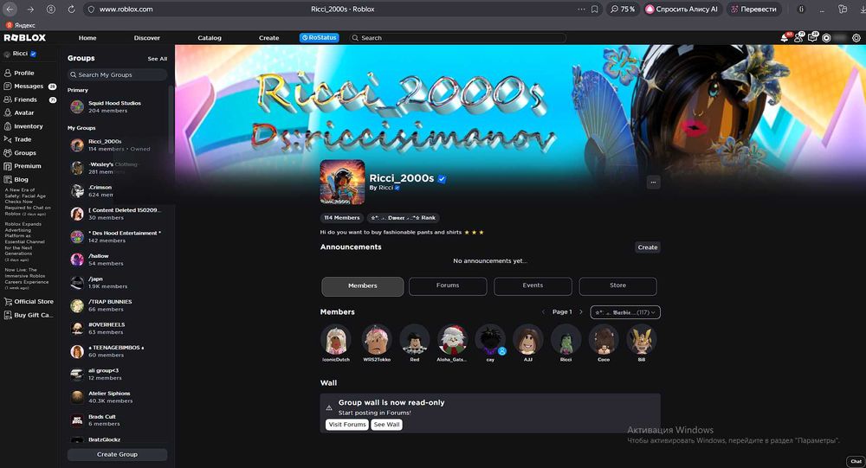Open the Official Store link
This screenshot has height=468, width=866.
pos(29,301)
